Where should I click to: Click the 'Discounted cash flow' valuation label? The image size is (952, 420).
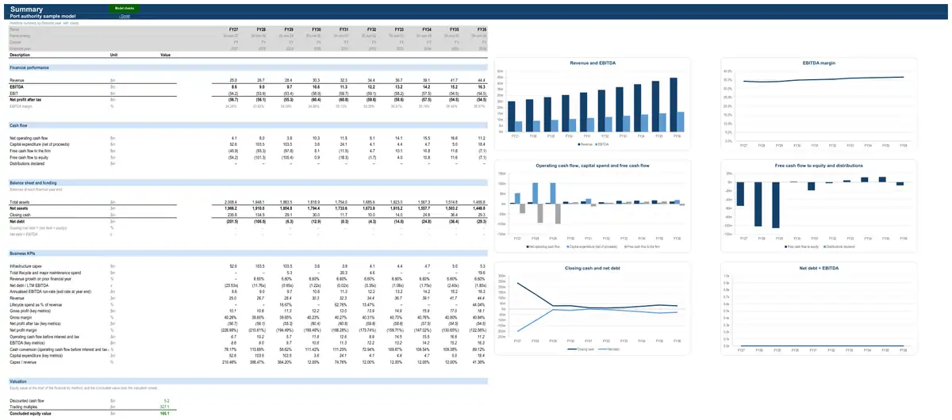(x=25, y=401)
